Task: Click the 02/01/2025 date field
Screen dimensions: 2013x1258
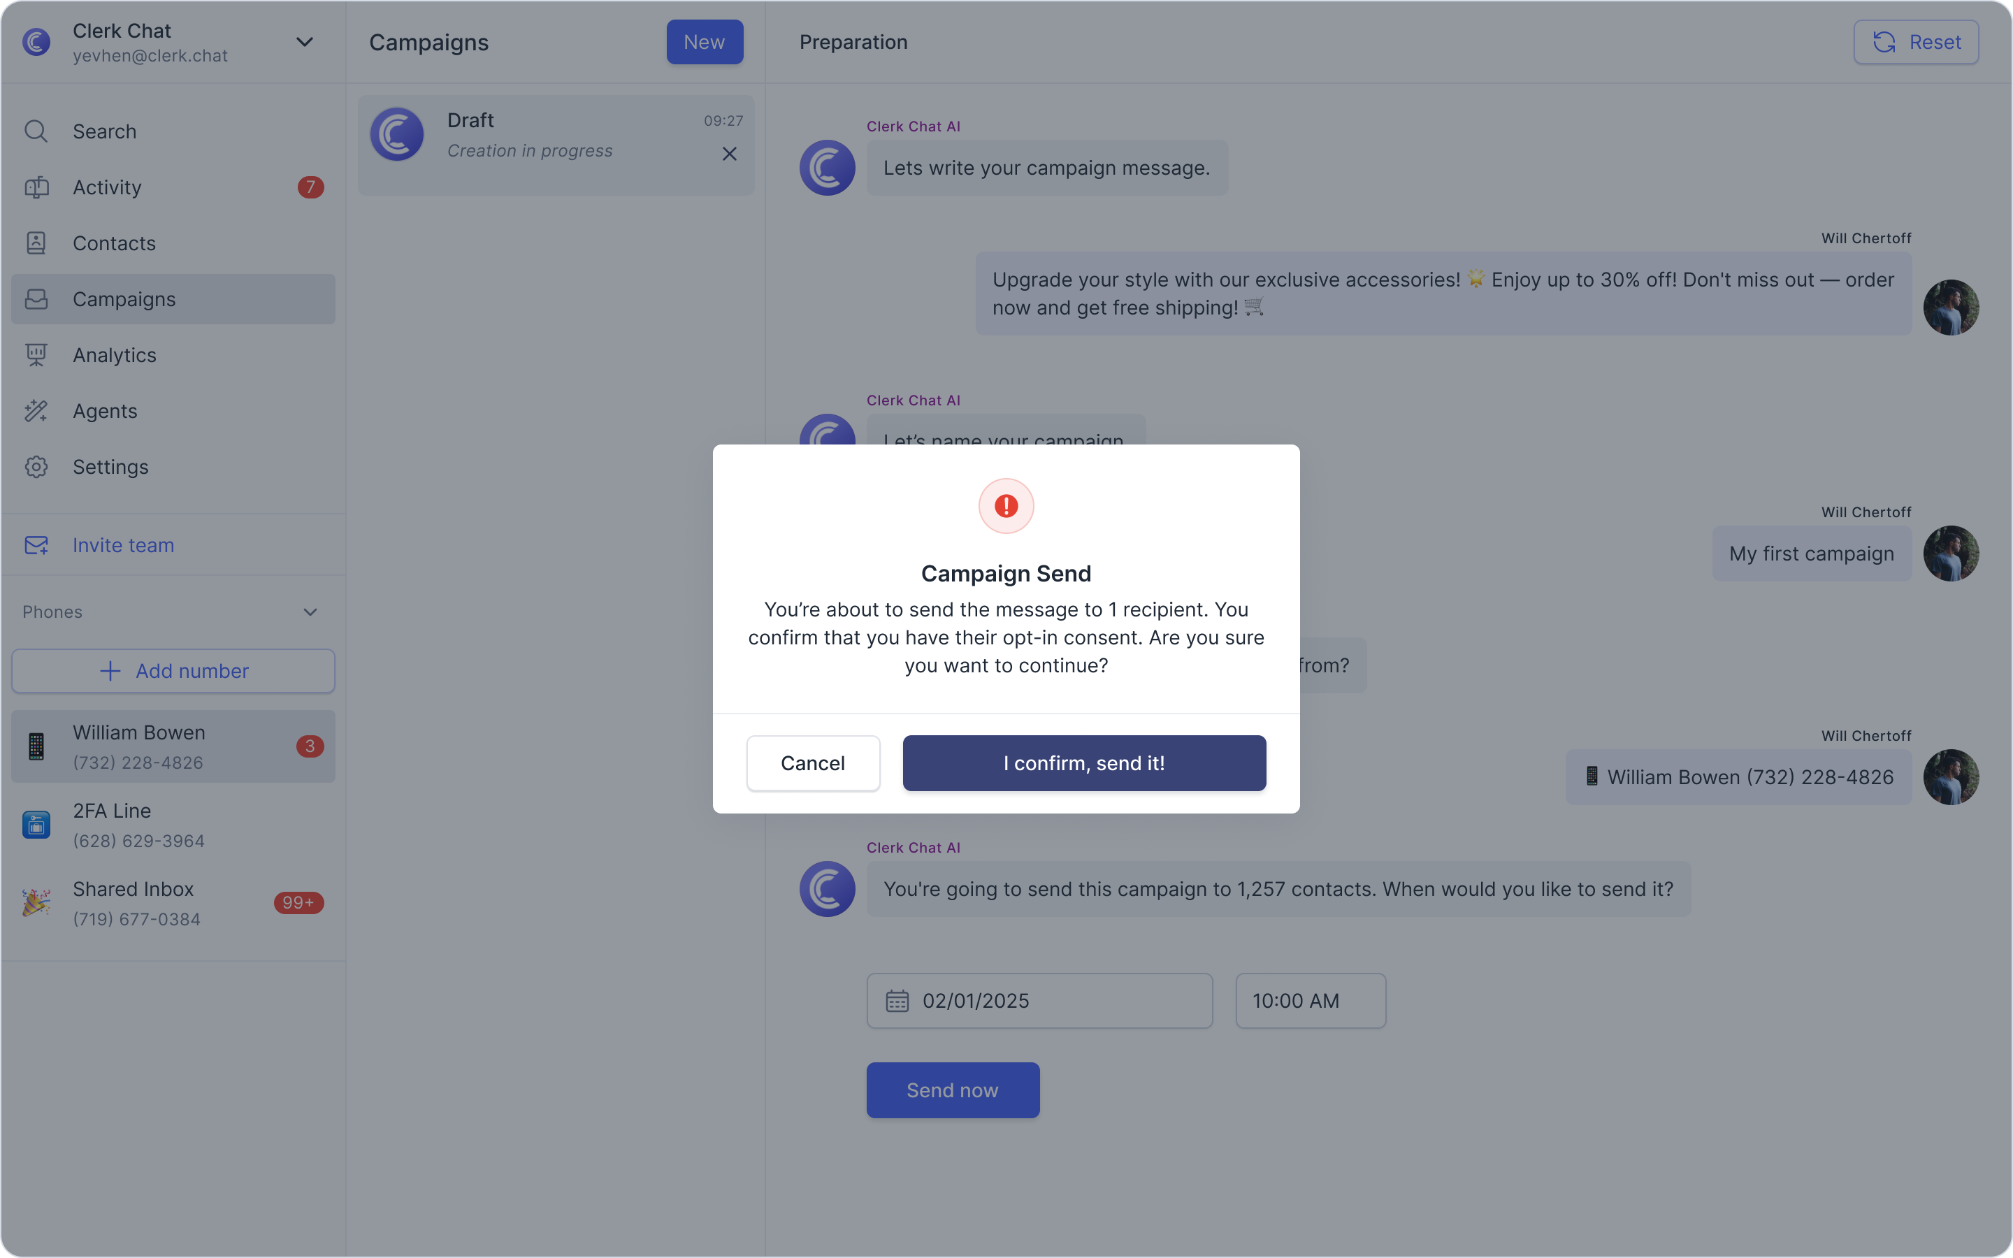Action: pos(1039,1001)
